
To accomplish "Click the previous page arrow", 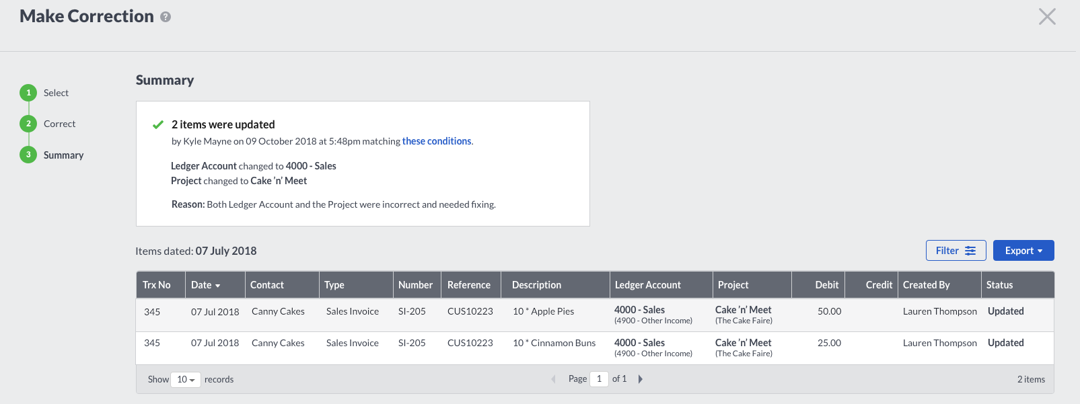I will [553, 379].
